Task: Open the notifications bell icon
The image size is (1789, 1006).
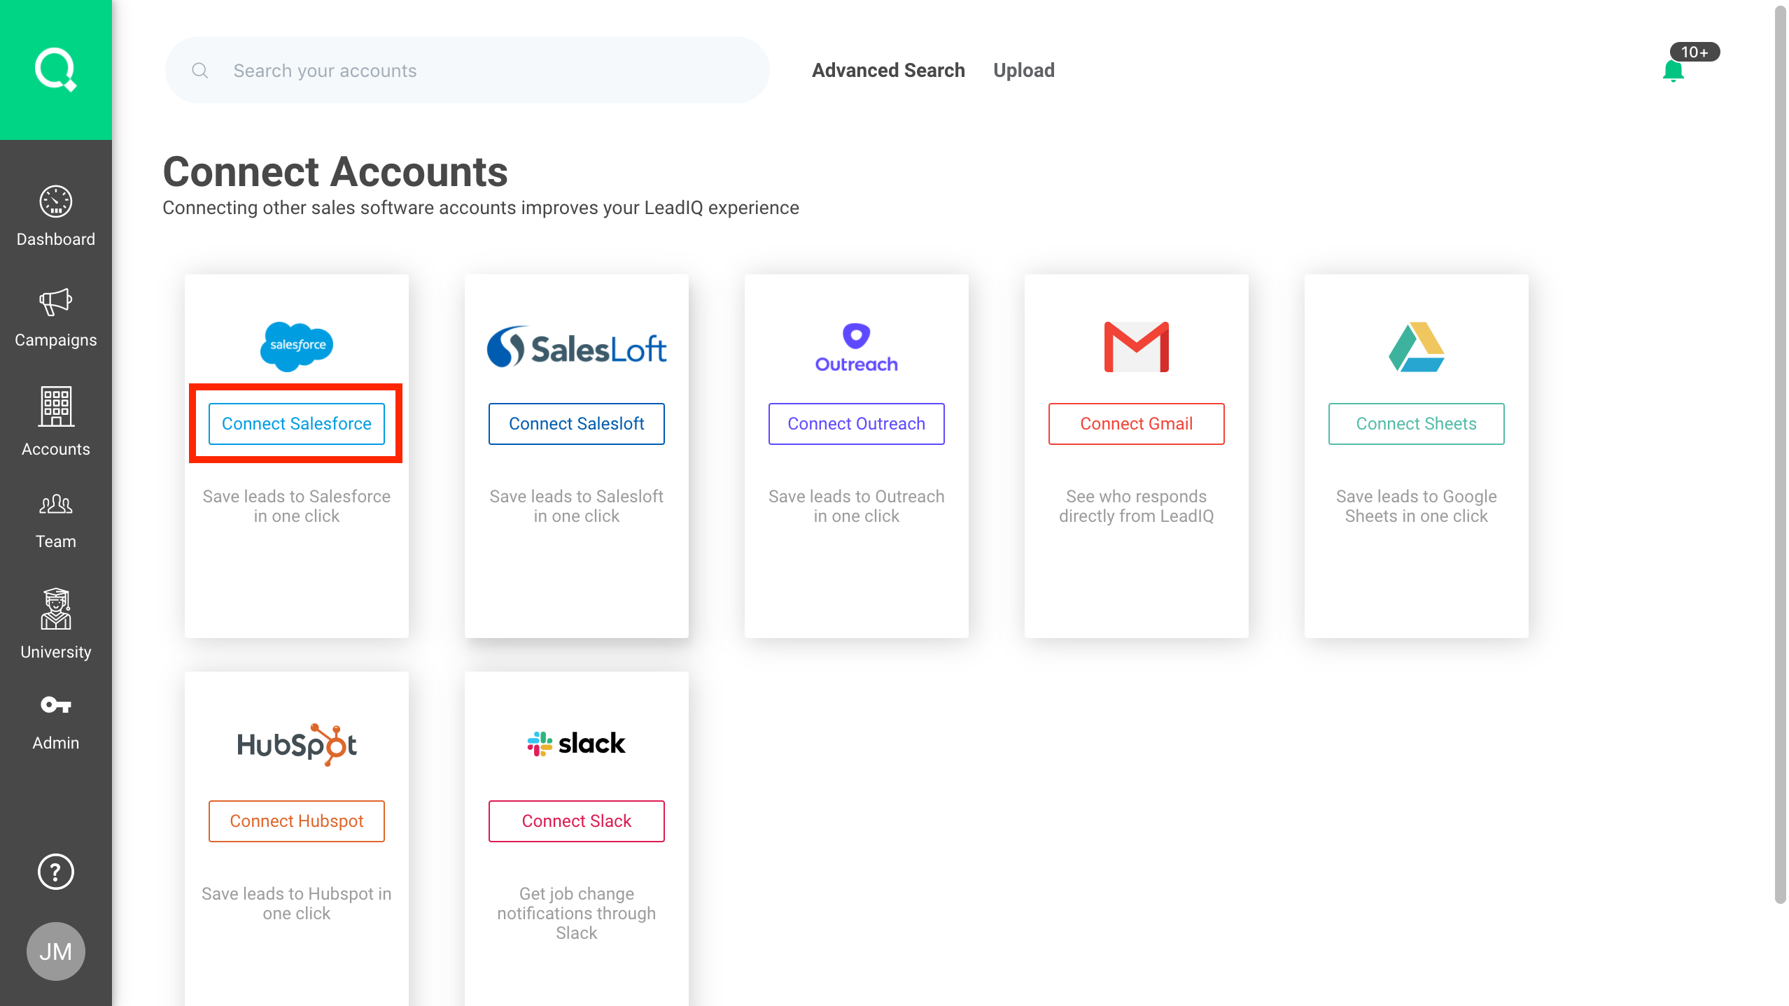Action: [1673, 71]
